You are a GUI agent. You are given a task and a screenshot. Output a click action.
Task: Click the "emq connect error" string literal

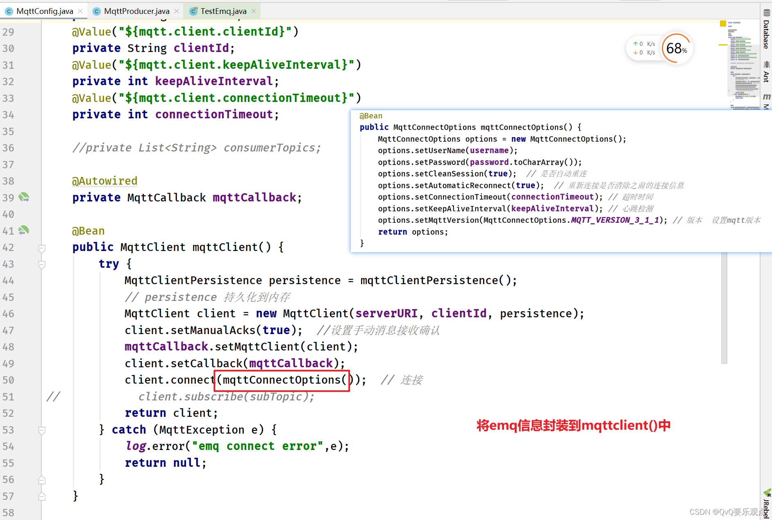(x=258, y=446)
